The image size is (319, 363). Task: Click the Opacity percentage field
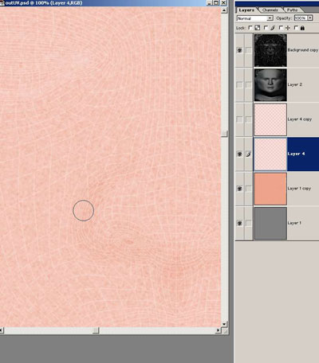point(301,18)
